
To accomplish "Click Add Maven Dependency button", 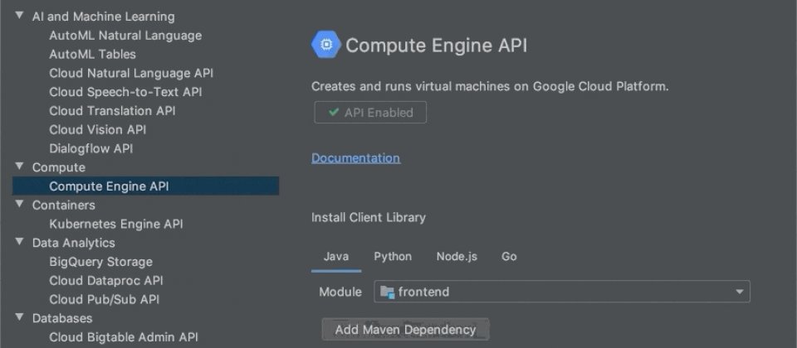I will click(405, 330).
